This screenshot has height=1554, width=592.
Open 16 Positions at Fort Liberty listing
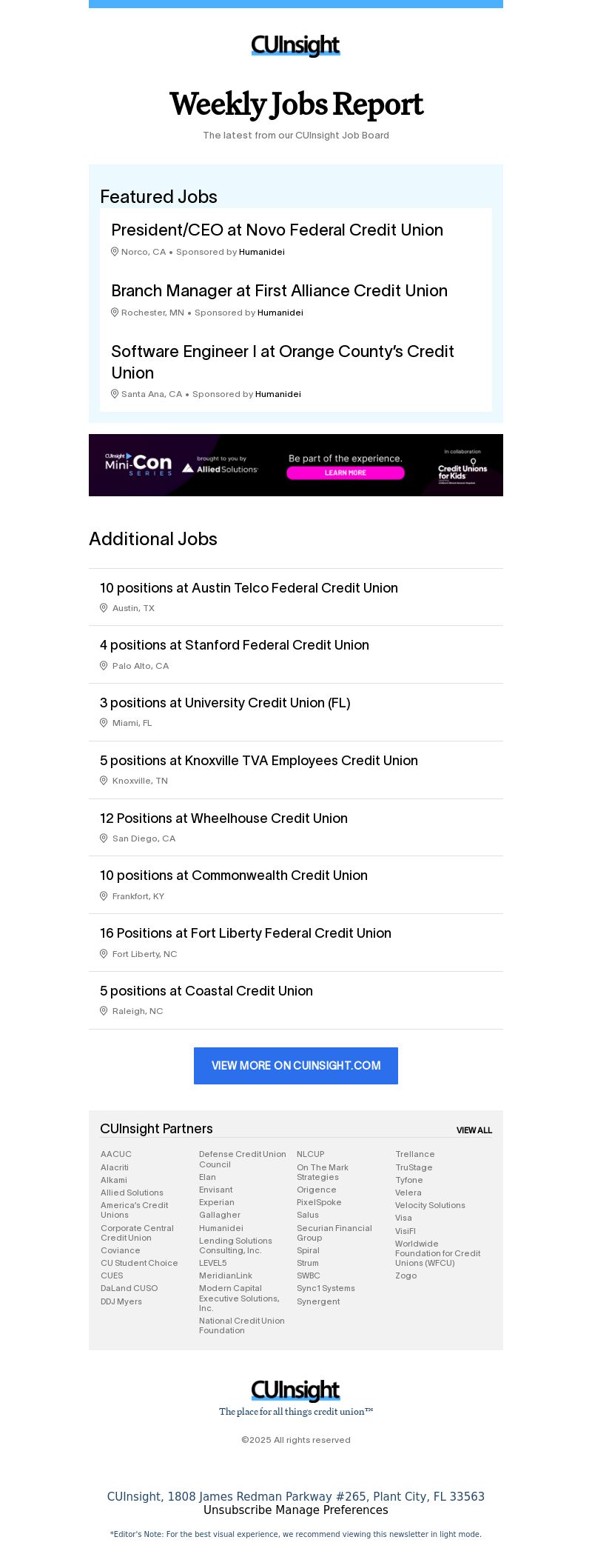click(x=246, y=933)
